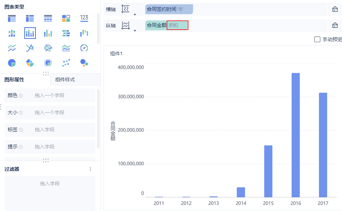Choose the treemap chart type icon
342x211 pixels.
(x=66, y=18)
